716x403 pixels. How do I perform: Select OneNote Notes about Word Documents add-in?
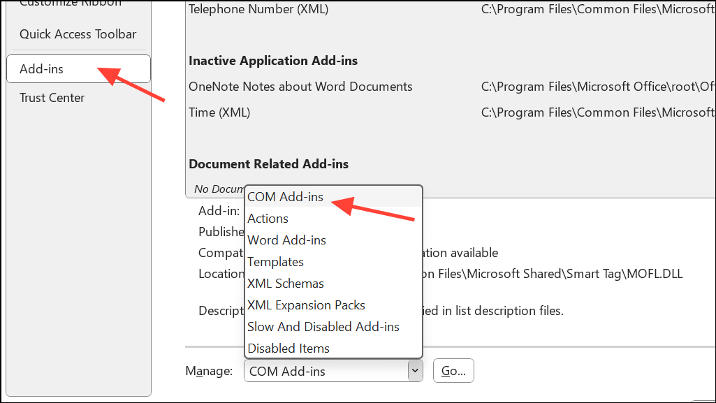[x=300, y=86]
